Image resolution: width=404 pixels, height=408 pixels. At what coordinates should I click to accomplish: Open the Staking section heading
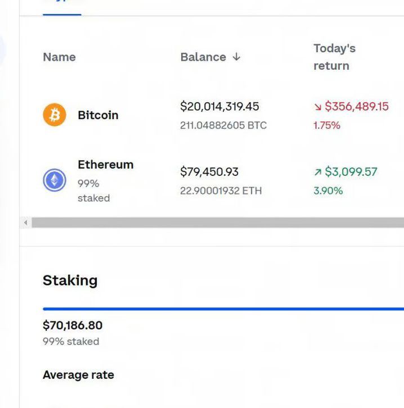[70, 280]
